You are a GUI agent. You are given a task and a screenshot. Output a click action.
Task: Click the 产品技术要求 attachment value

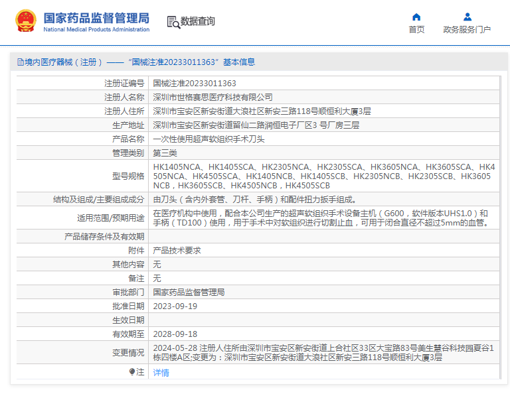coord(177,251)
